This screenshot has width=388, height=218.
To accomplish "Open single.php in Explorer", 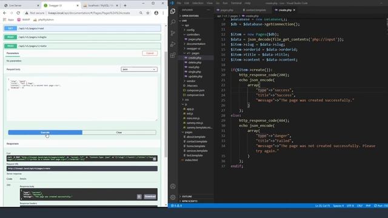I will (195, 71).
